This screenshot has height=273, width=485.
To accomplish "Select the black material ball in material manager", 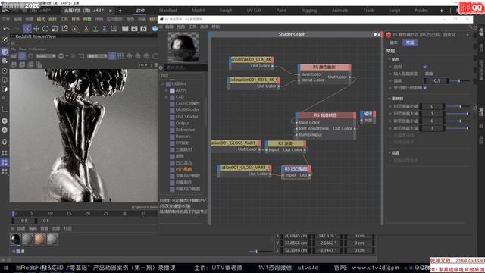I will (x=15, y=240).
